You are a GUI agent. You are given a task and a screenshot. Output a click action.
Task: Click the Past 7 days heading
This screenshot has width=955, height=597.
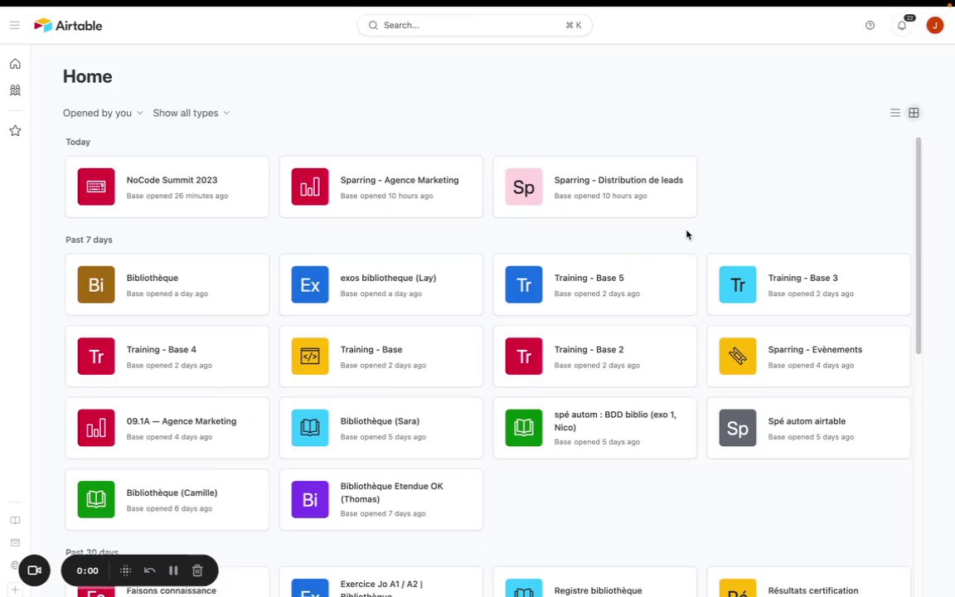[x=89, y=240]
